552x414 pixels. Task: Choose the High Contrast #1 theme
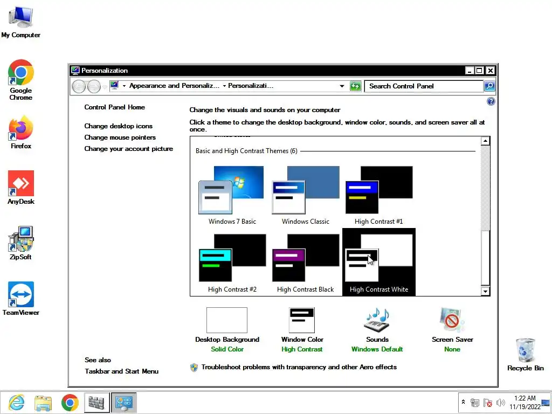379,194
